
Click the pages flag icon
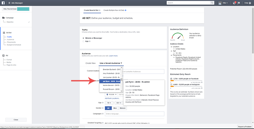[x=239, y=3]
